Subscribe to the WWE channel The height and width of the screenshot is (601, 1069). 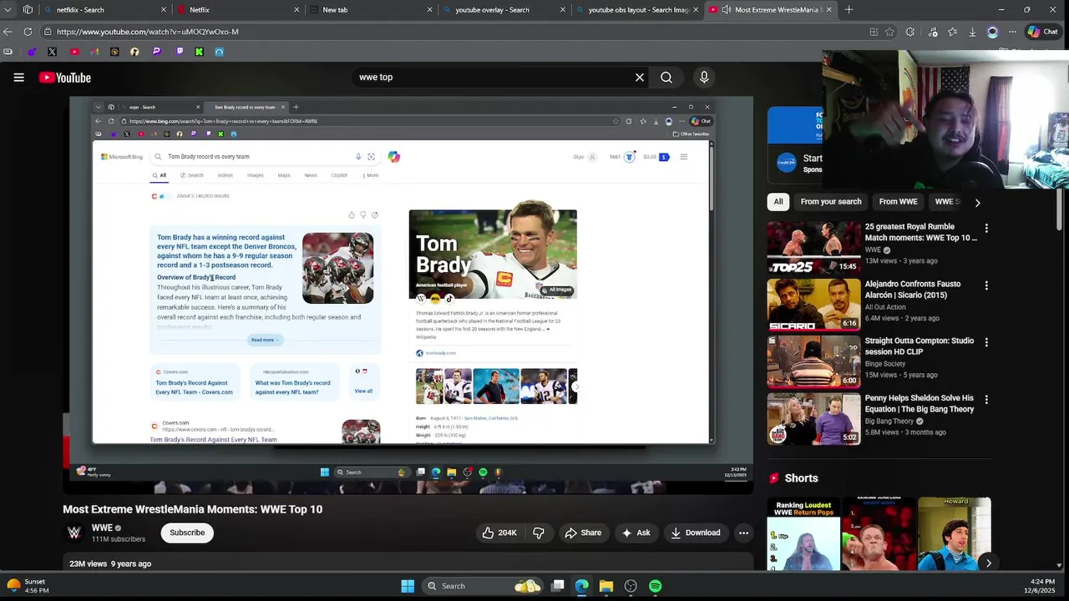point(187,533)
